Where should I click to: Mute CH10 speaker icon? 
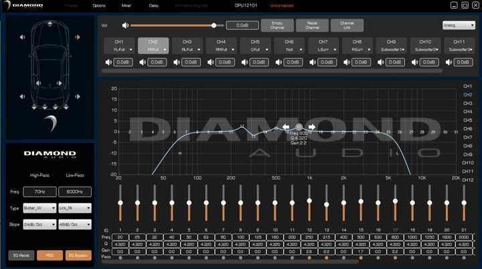click(x=414, y=62)
